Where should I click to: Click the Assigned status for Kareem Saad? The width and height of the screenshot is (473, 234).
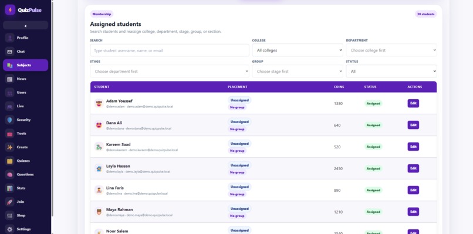[x=373, y=147]
